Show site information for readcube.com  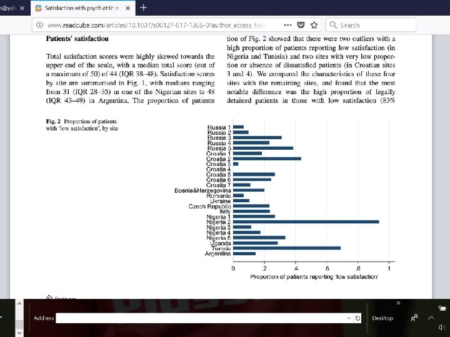tap(40, 25)
